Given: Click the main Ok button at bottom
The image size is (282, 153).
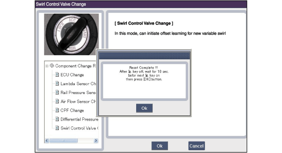Looking at the screenshot, I should 160,146.
